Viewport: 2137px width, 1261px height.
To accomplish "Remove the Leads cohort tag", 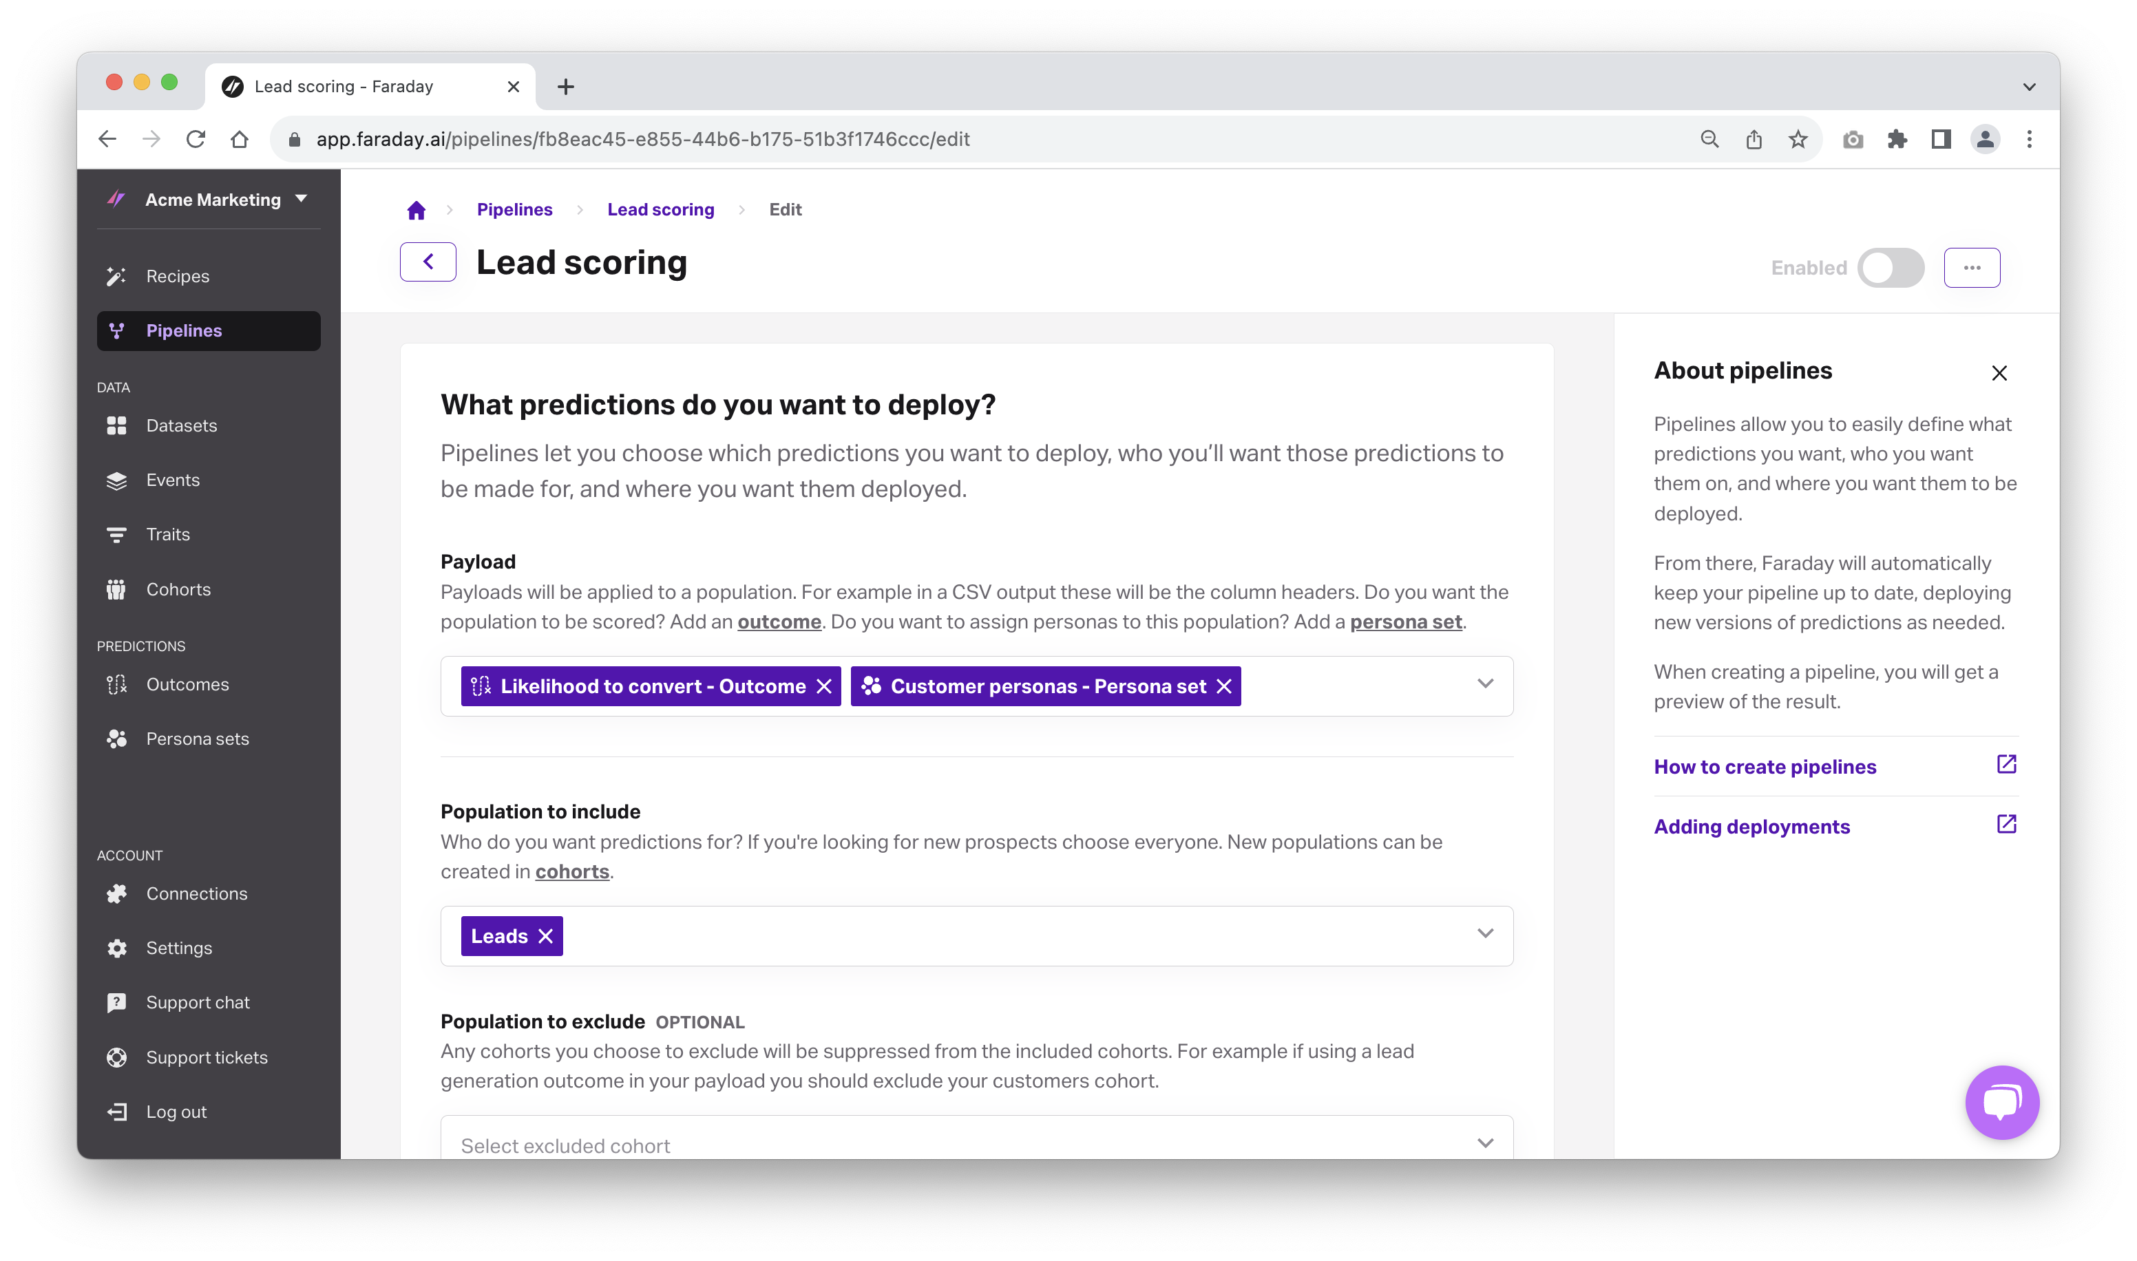I will [x=545, y=936].
